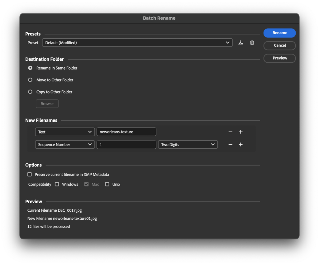Screen dimensions: 319x265
Task: Toggle Windows compatibility checkbox
Action: tap(57, 184)
